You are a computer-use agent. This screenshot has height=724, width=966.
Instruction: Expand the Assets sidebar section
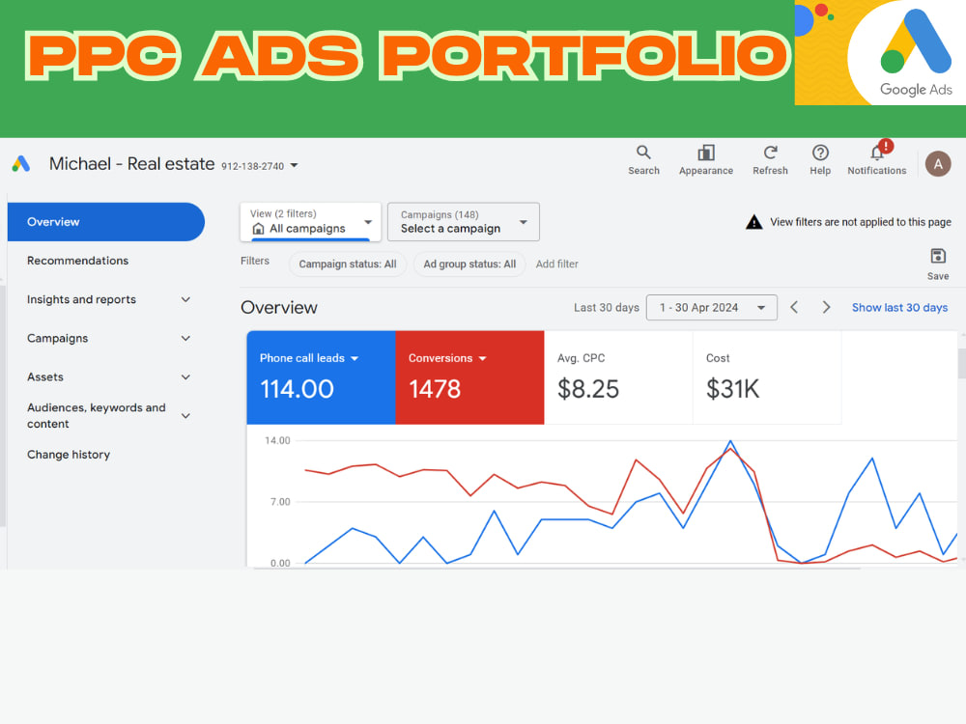click(185, 376)
